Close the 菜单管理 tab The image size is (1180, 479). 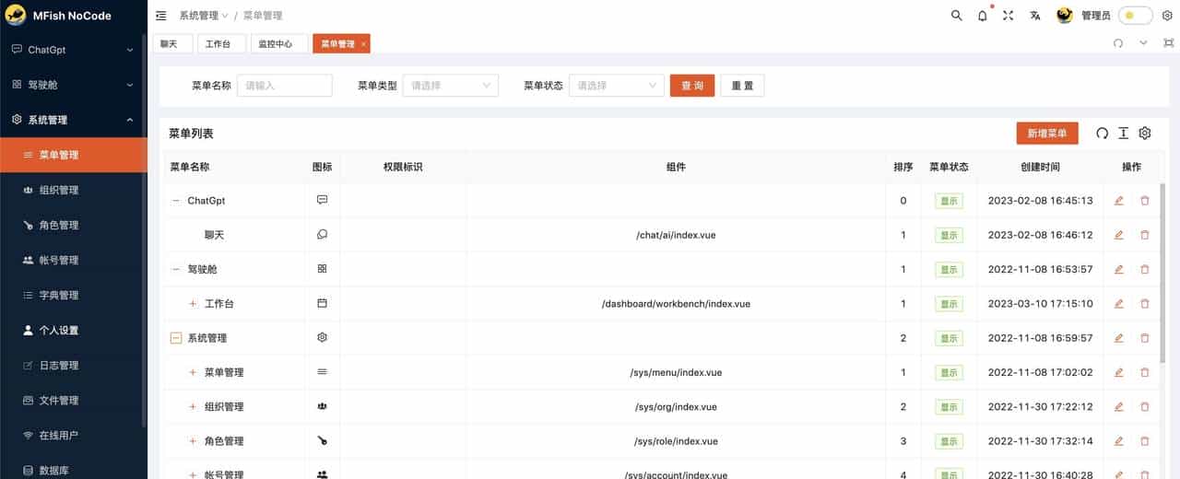(x=363, y=44)
